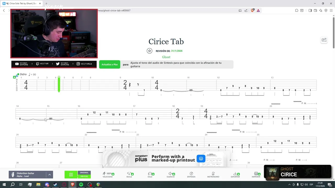Open the taskbar clock showing 21:20
The image size is (335, 188).
click(x=320, y=185)
